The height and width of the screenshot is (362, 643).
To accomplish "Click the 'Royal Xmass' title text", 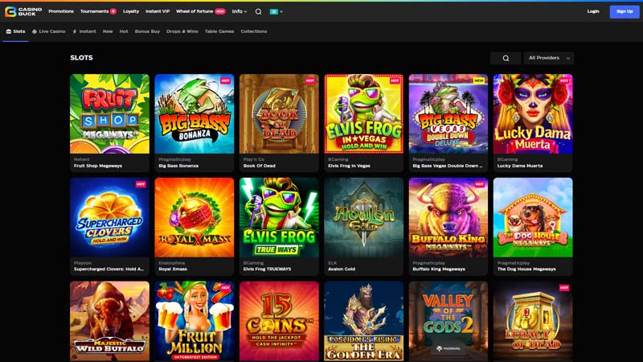I will (173, 269).
